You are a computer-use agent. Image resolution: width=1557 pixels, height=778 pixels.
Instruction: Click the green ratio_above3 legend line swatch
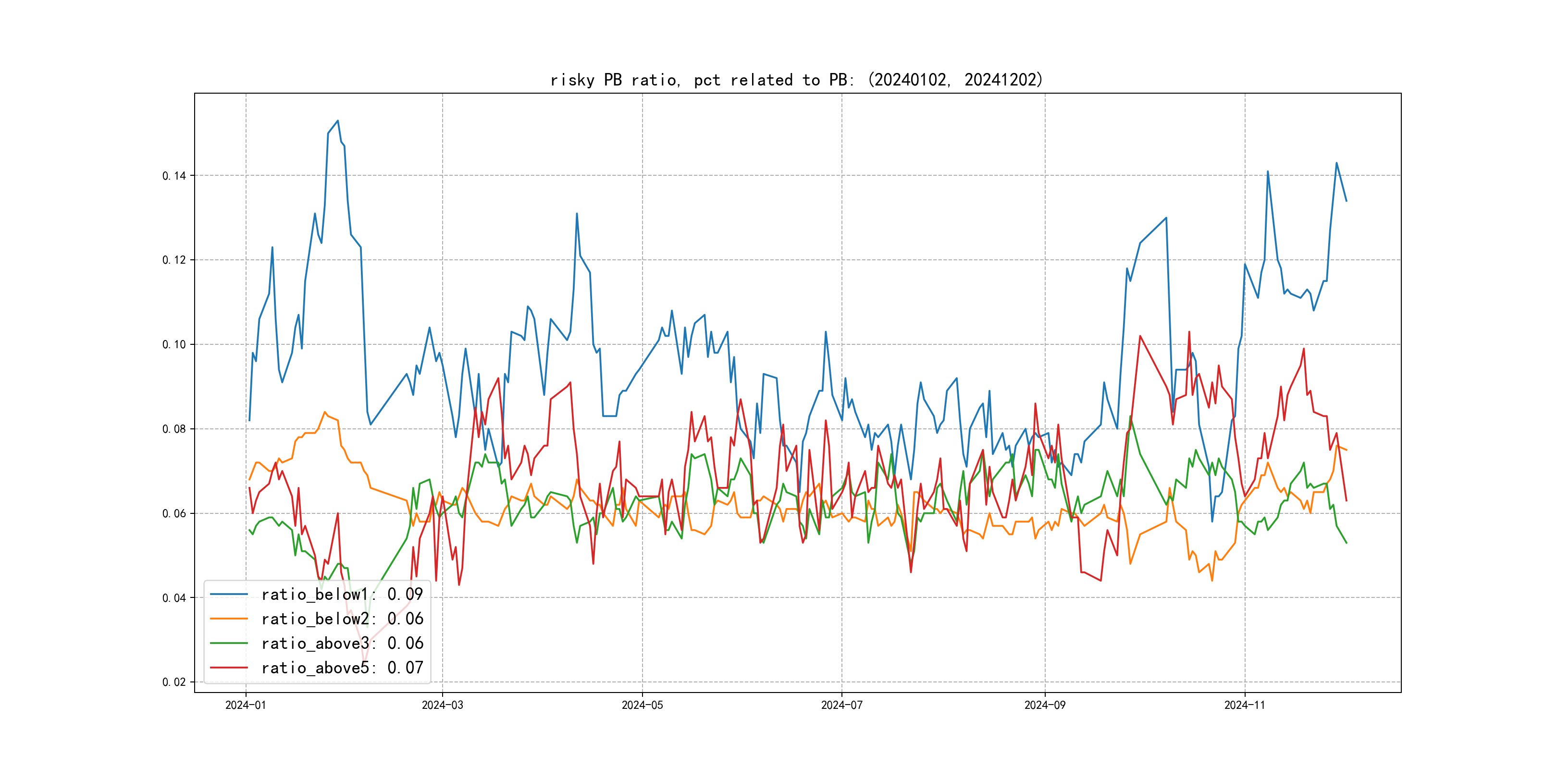pos(228,644)
